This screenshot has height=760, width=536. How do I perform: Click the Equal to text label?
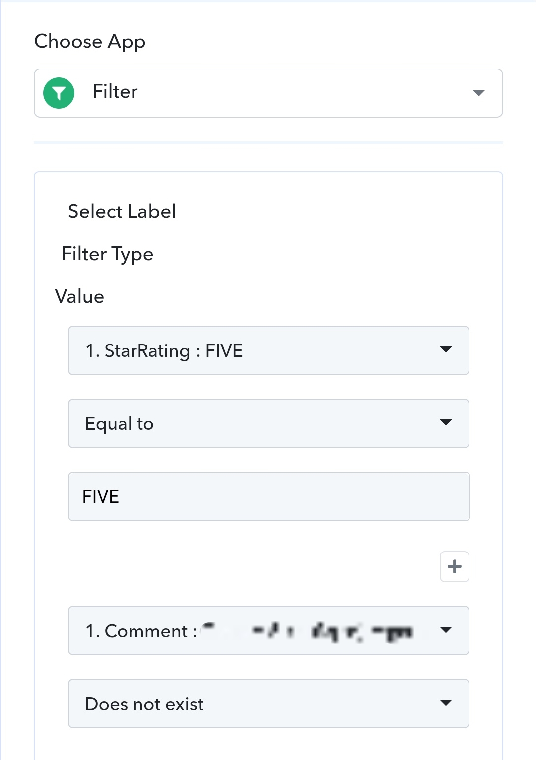coord(120,424)
